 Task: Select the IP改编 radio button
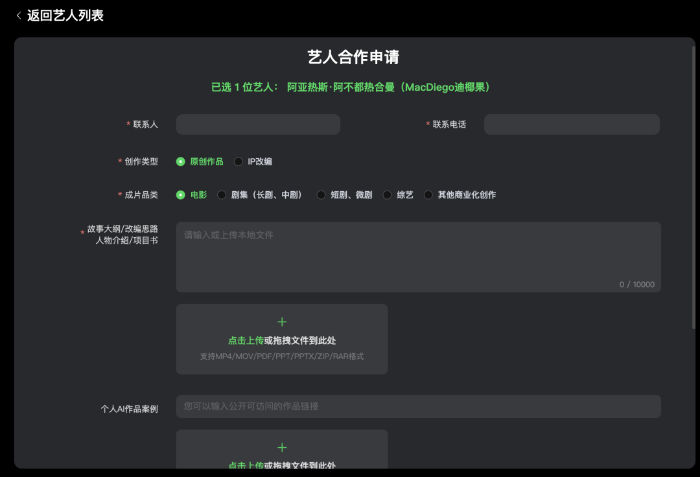pos(239,161)
